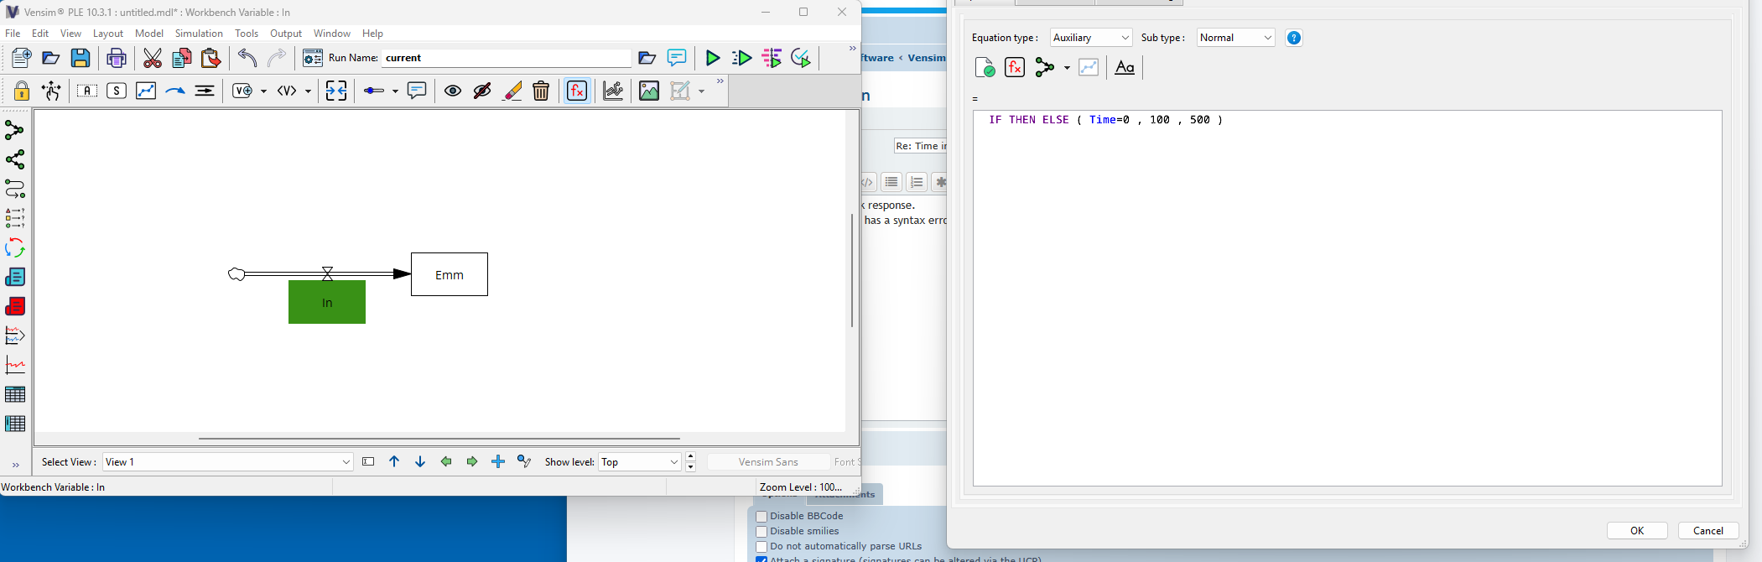Open simulation settings icon beside Run Name

click(313, 58)
